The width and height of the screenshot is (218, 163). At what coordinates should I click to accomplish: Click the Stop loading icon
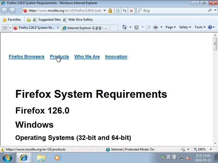(x=131, y=11)
